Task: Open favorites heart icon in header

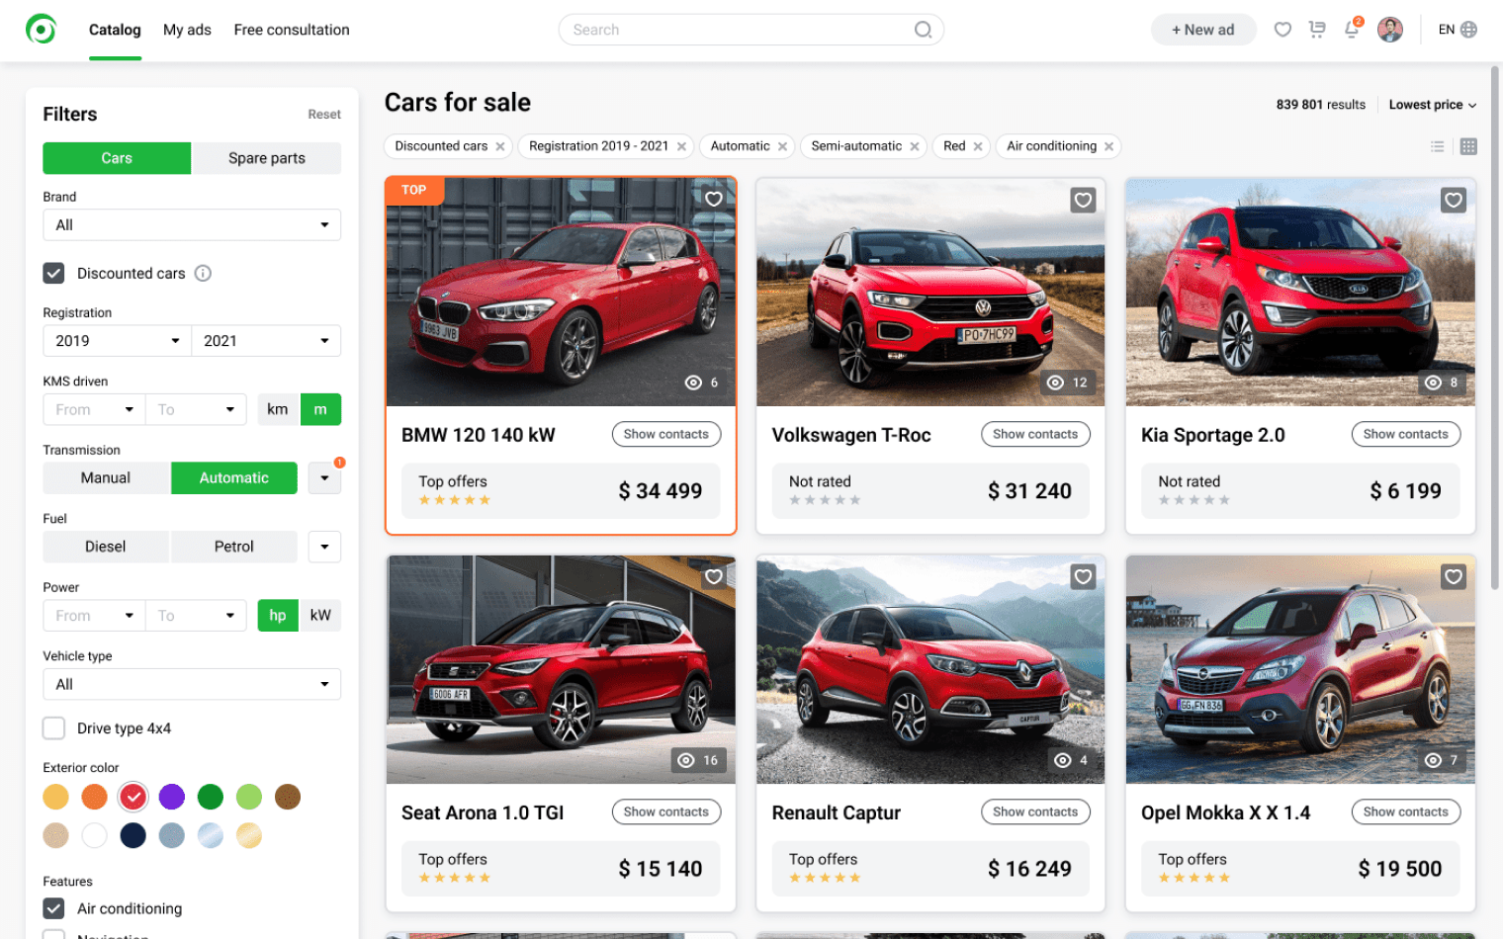Action: 1282,30
